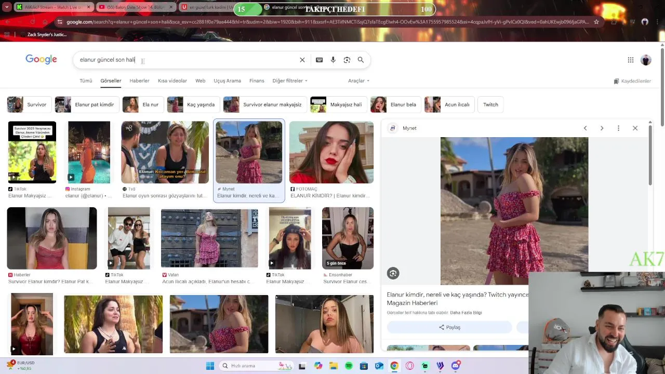Close the image preview panel
This screenshot has width=665, height=374.
(635, 128)
